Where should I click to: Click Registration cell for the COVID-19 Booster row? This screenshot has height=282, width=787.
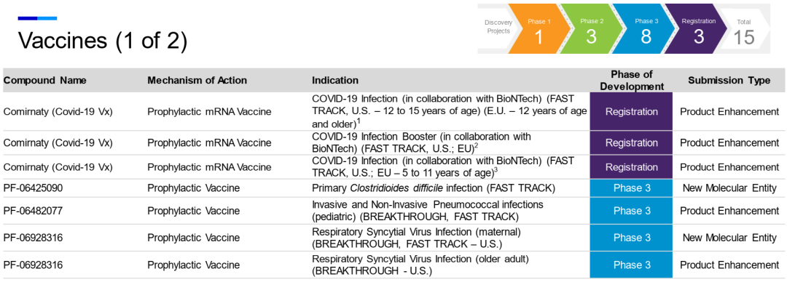pyautogui.click(x=631, y=142)
